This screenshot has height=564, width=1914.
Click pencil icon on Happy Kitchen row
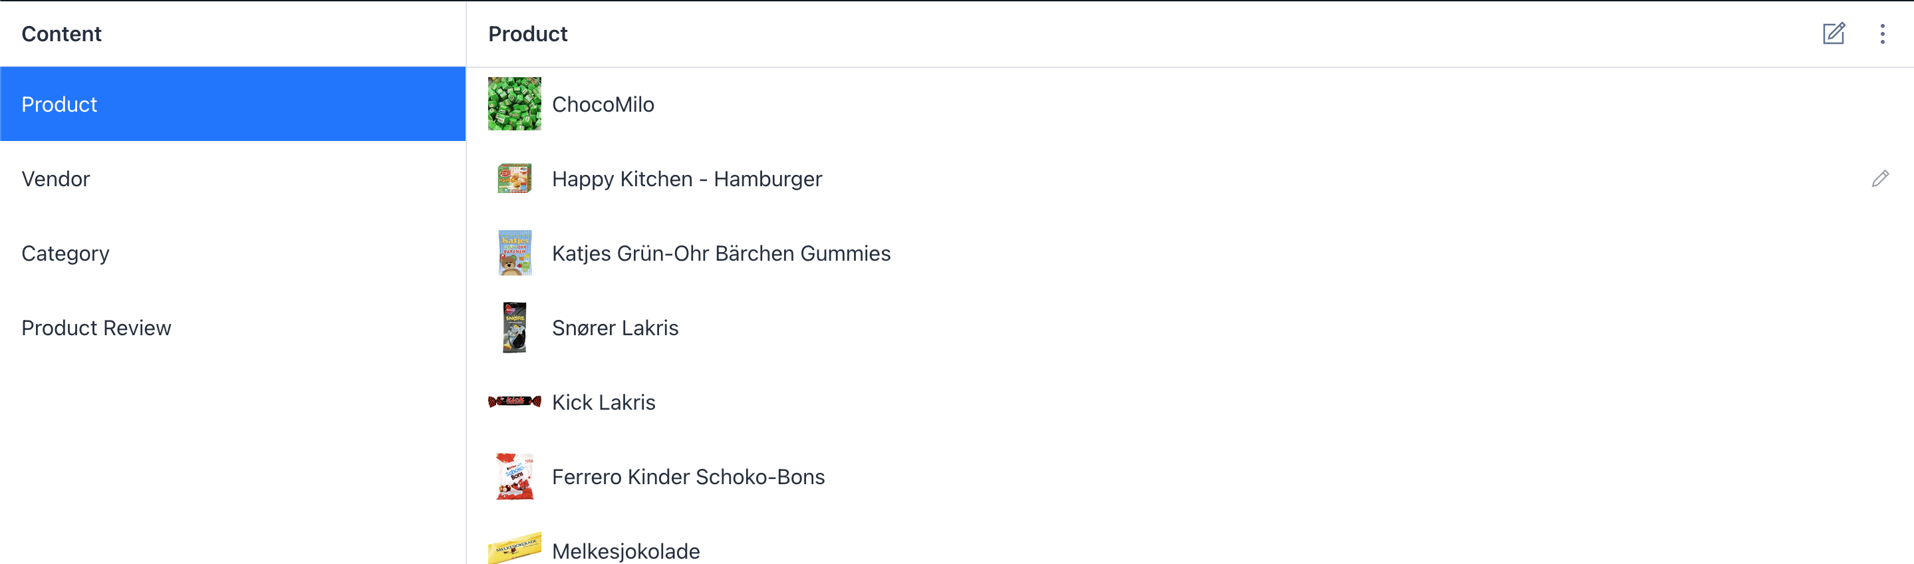(x=1880, y=178)
